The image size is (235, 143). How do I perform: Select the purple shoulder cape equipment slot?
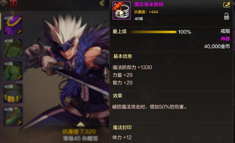click(13, 25)
